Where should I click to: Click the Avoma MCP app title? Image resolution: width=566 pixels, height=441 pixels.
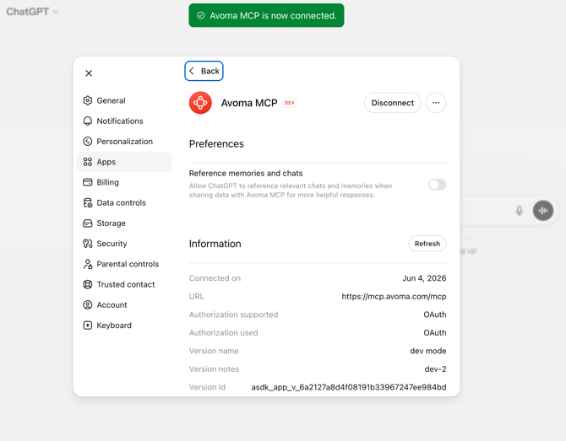[x=249, y=103]
